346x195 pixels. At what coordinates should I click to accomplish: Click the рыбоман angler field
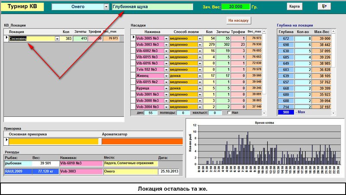(x=18, y=163)
